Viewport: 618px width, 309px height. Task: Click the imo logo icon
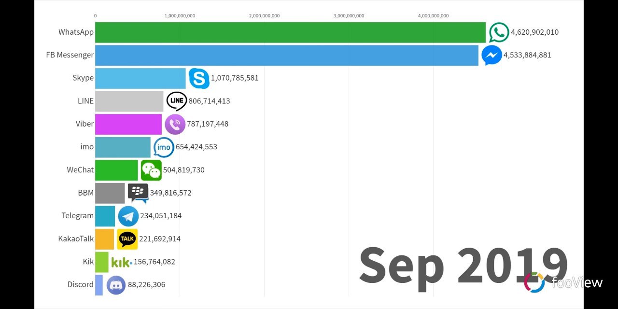(164, 147)
